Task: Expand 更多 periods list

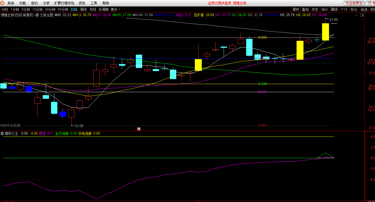Action: coord(115,9)
